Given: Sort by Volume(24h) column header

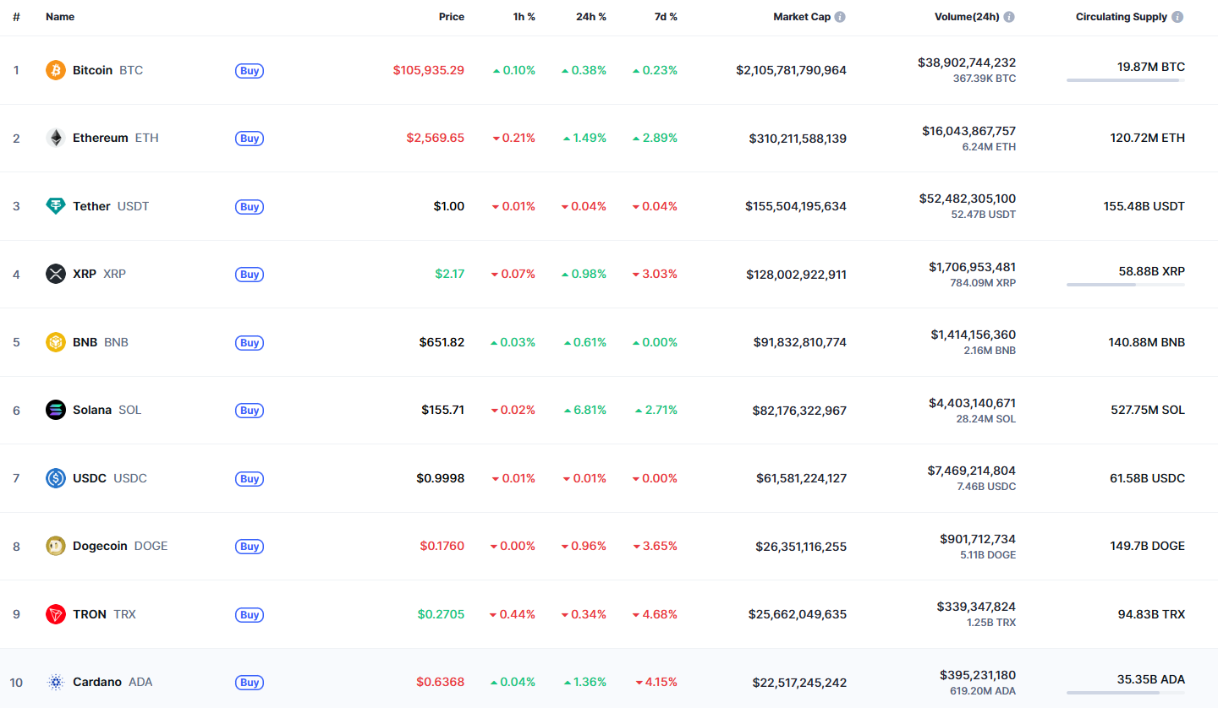Looking at the screenshot, I should pyautogui.click(x=967, y=17).
